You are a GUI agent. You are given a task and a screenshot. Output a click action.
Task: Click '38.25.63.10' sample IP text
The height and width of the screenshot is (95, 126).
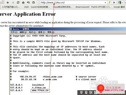[x=28, y=79]
